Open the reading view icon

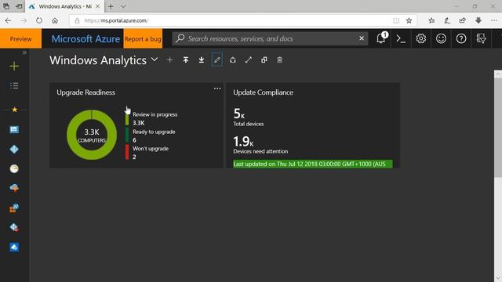click(x=396, y=20)
